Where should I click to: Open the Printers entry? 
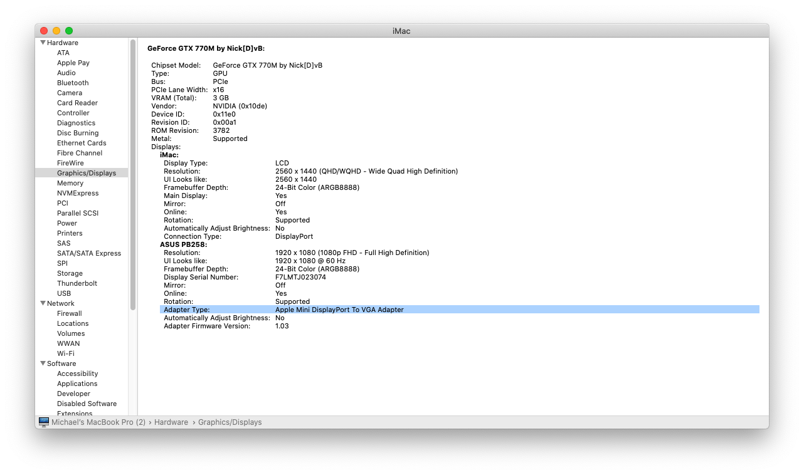tap(70, 233)
